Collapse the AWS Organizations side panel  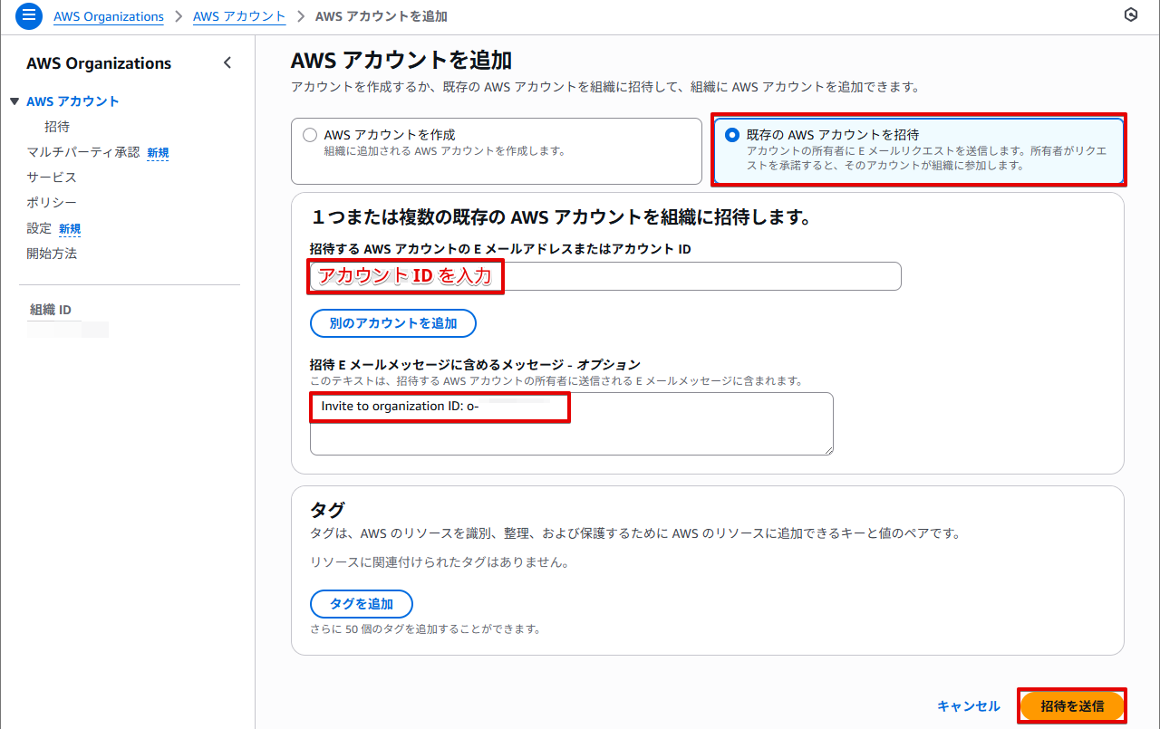(227, 63)
